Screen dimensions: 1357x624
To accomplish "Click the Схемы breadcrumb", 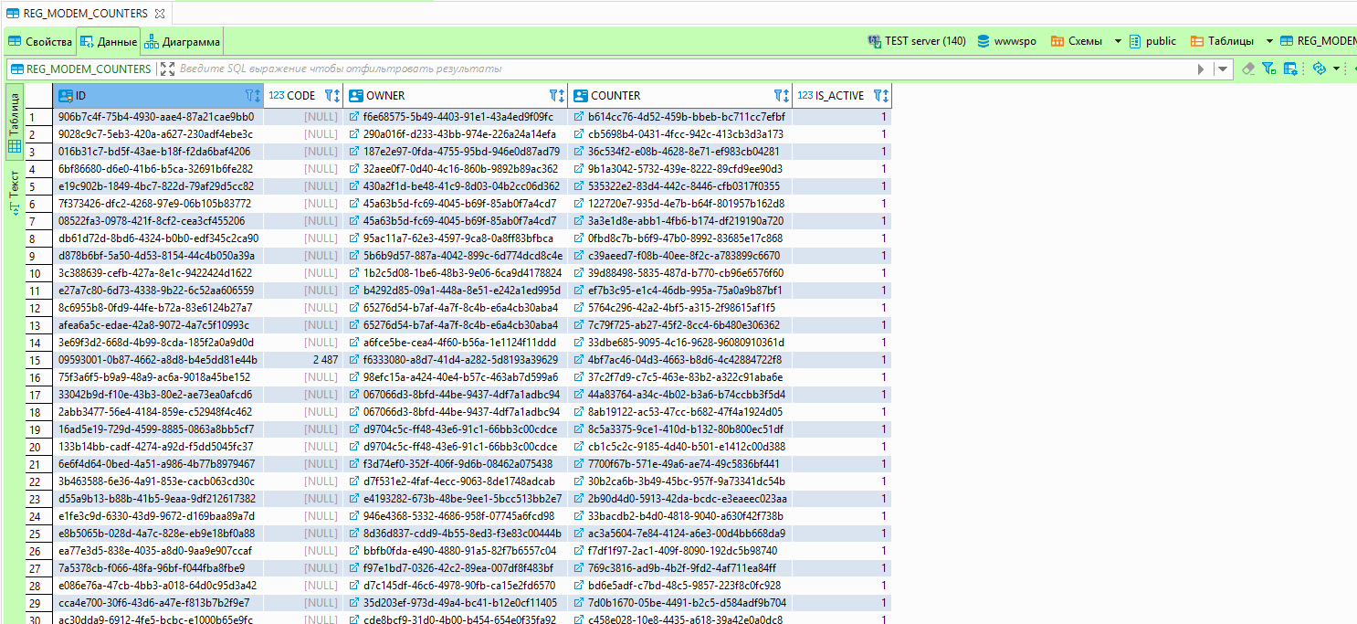I will (1076, 41).
